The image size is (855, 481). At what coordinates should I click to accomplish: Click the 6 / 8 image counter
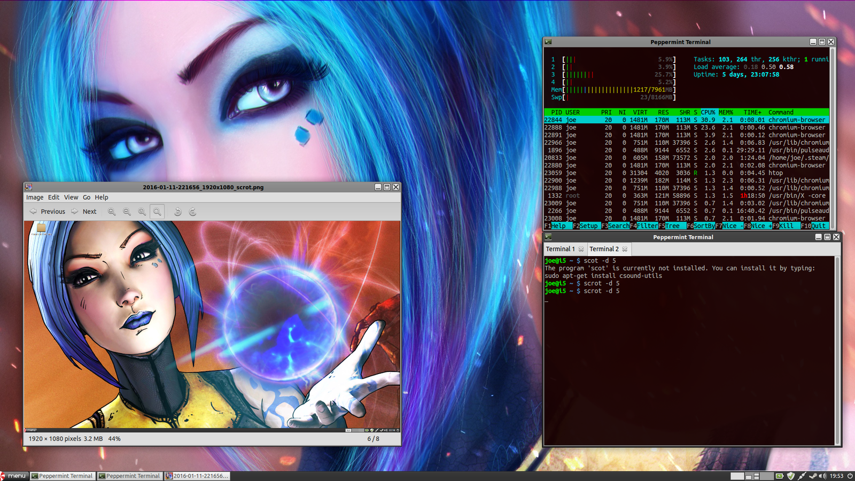373,439
